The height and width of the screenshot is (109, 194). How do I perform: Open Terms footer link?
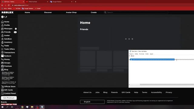click(x=145, y=92)
